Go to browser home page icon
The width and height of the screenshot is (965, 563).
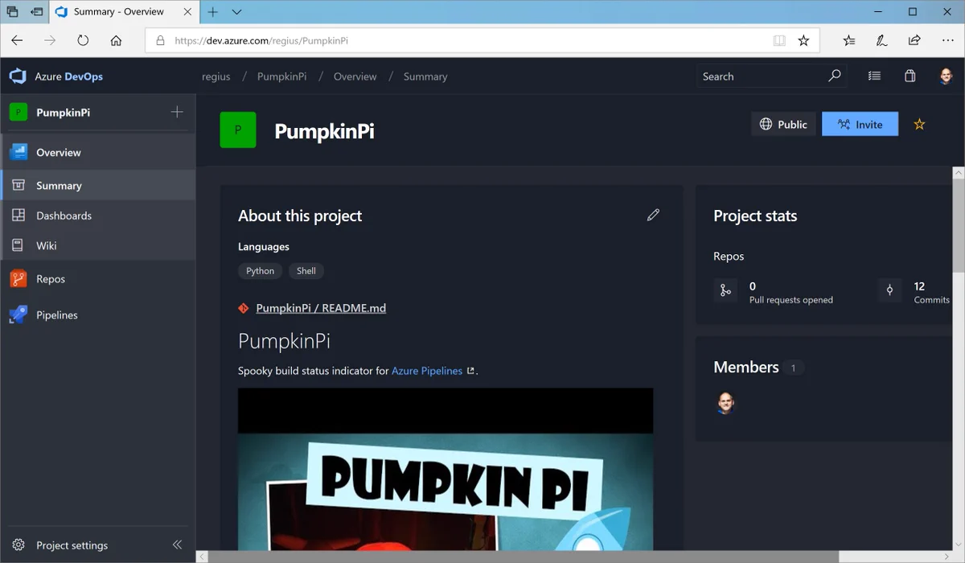pyautogui.click(x=116, y=40)
